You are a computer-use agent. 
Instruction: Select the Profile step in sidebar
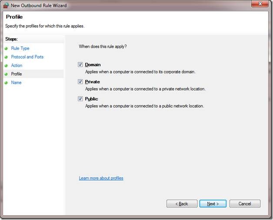17,74
